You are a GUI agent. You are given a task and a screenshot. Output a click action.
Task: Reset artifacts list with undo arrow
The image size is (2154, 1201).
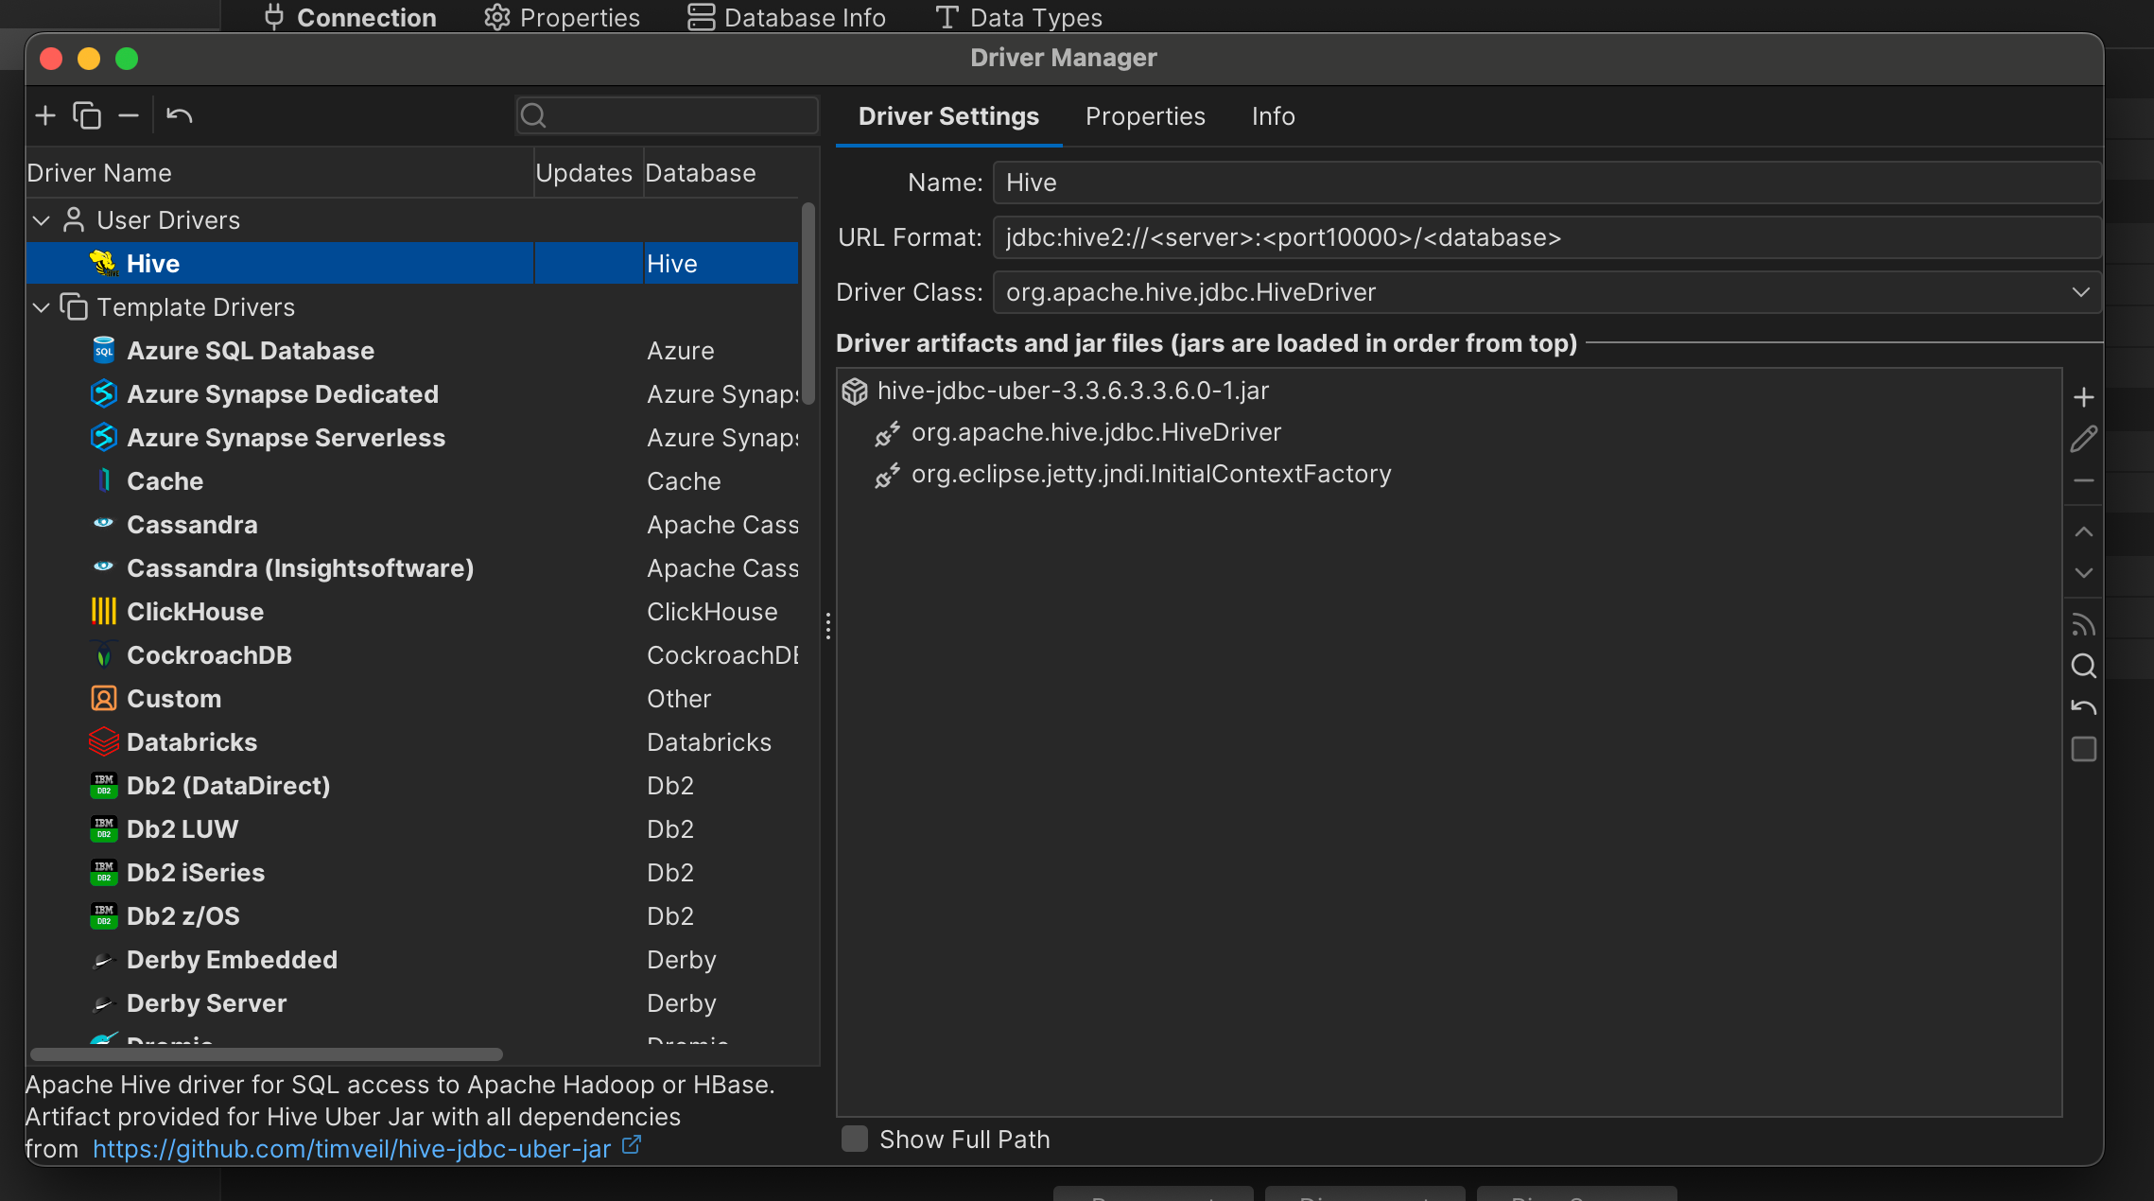(2083, 707)
